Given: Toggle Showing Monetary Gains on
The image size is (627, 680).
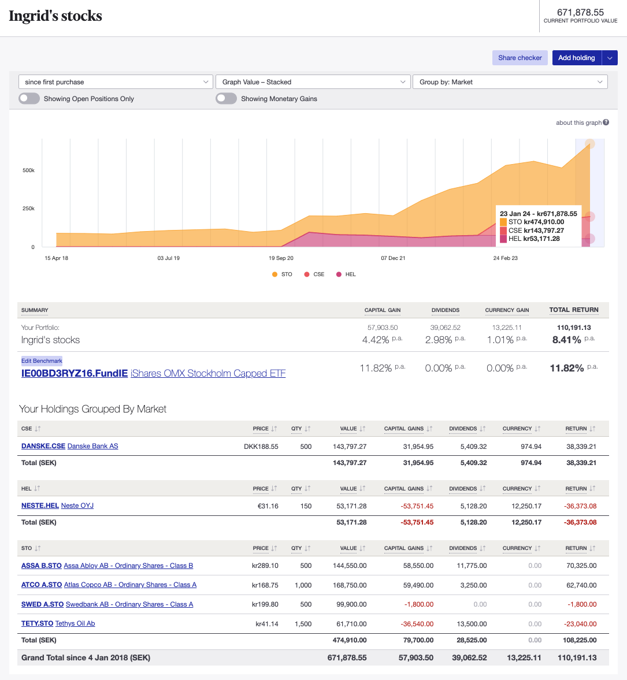Looking at the screenshot, I should pos(226,98).
